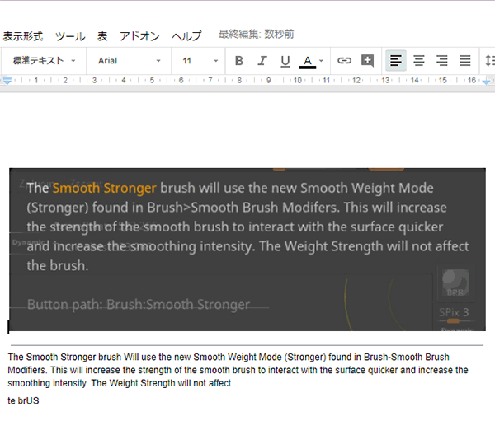Image resolution: width=495 pixels, height=430 pixels.
Task: Open the text color picker
Action: pyautogui.click(x=308, y=61)
